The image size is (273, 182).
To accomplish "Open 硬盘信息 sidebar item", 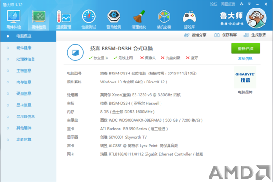I will (24, 94).
